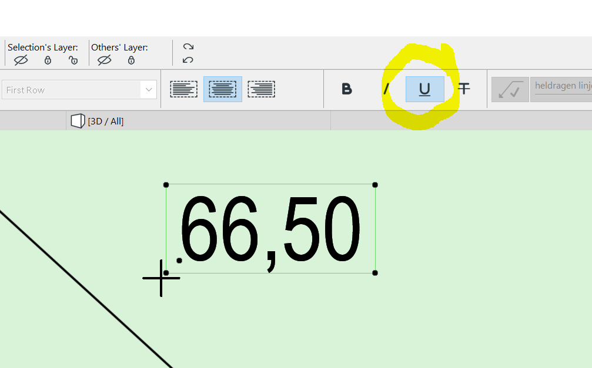Unlock the Selection's Layer

tap(73, 60)
